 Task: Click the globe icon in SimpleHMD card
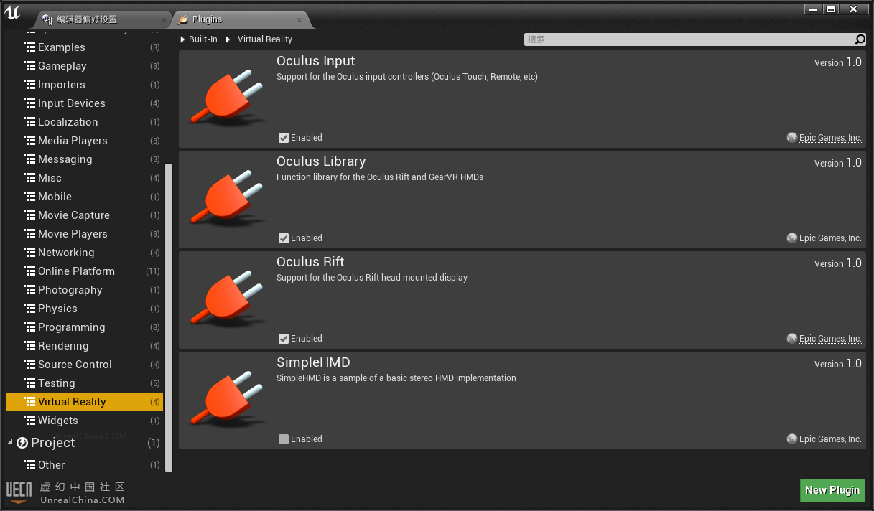[791, 439]
